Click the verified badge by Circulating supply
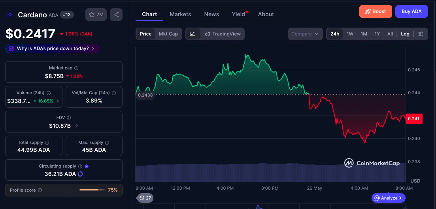This screenshot has height=209, width=436. pos(87,166)
